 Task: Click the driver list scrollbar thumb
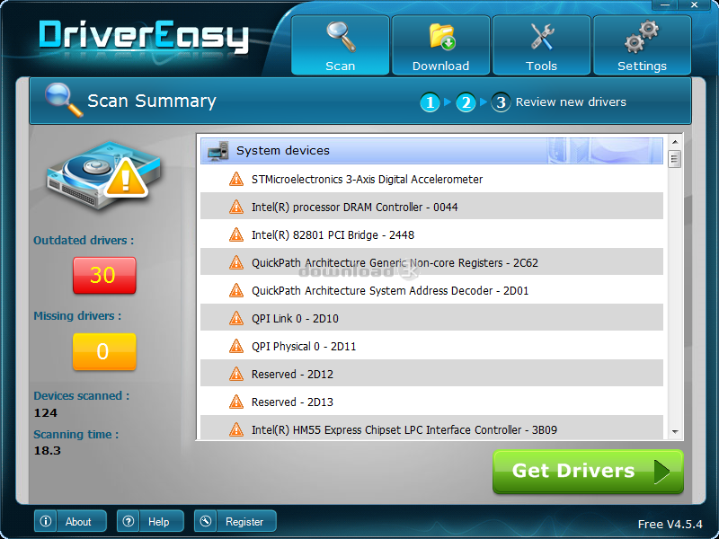675,159
